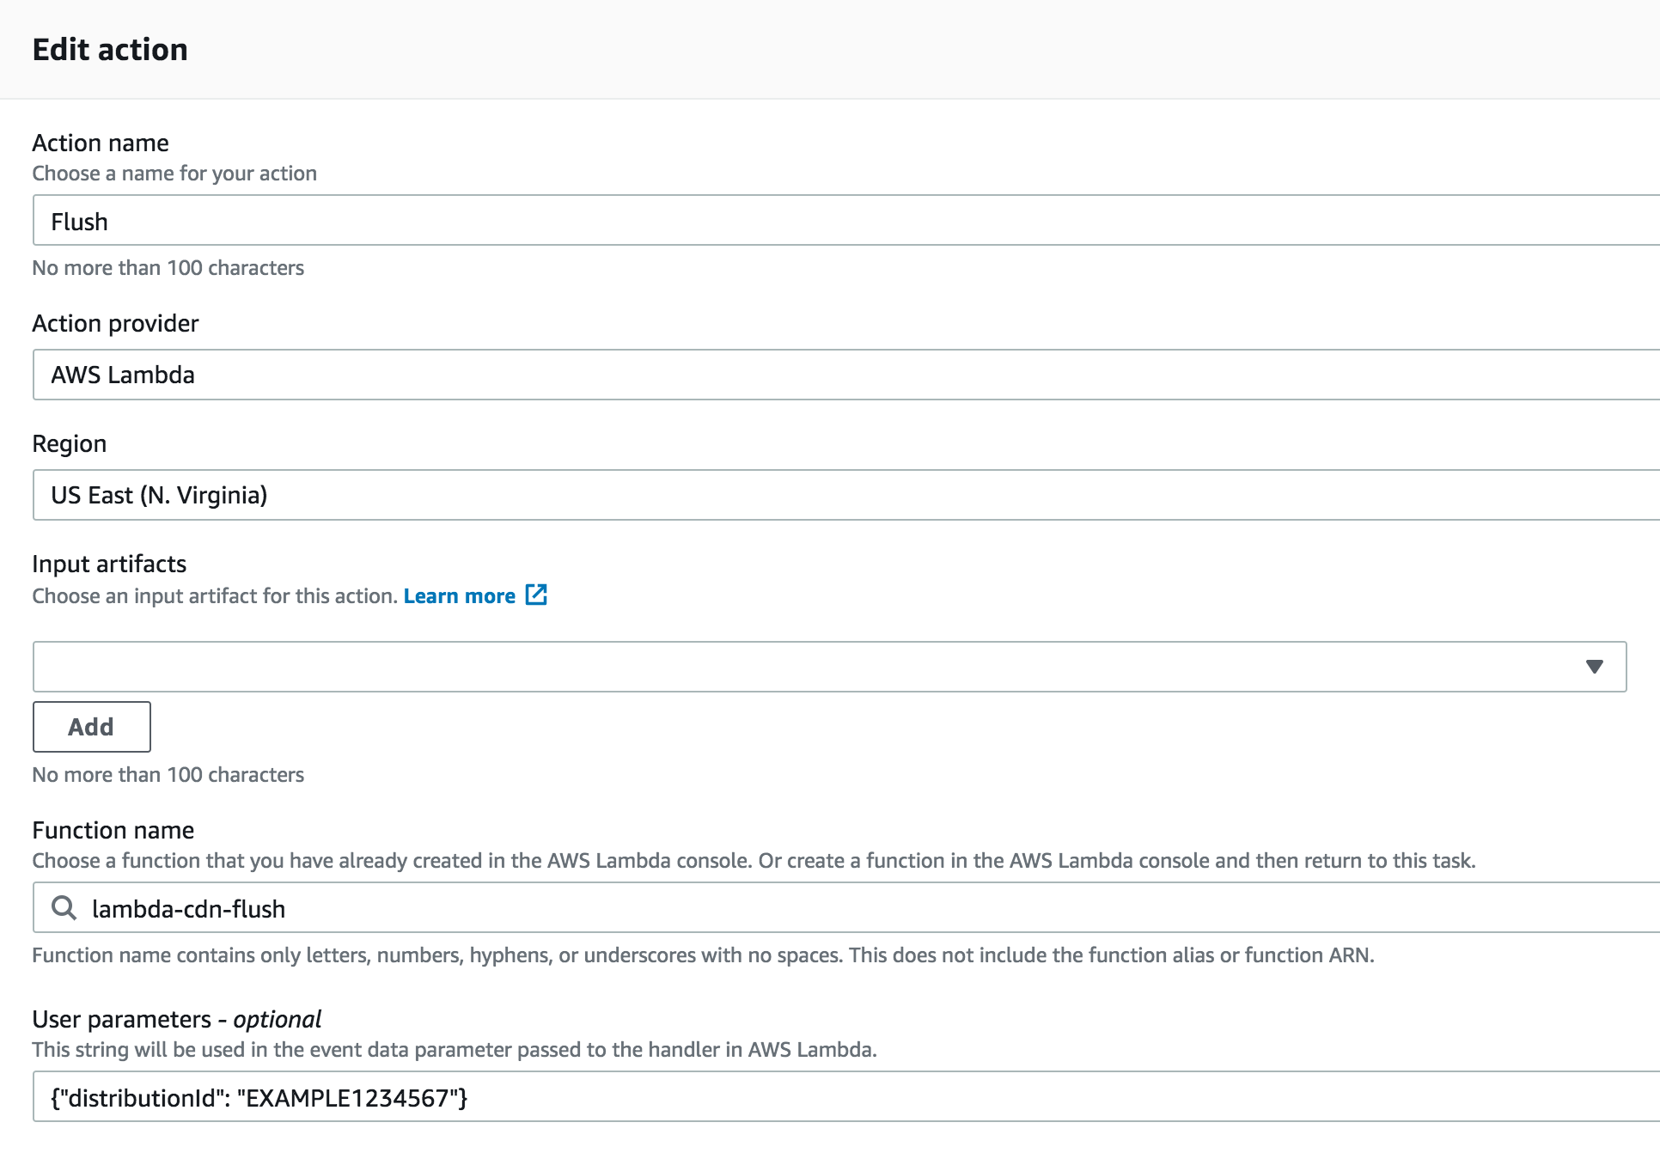Click the Action name label

click(101, 143)
